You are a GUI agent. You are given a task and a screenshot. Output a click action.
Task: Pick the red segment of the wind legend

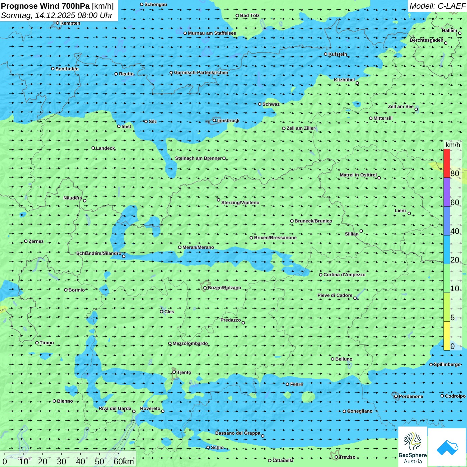click(447, 163)
